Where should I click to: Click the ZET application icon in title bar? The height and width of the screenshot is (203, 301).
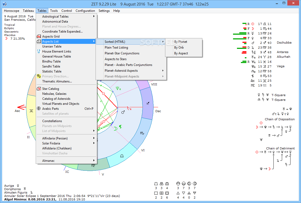[5, 4]
